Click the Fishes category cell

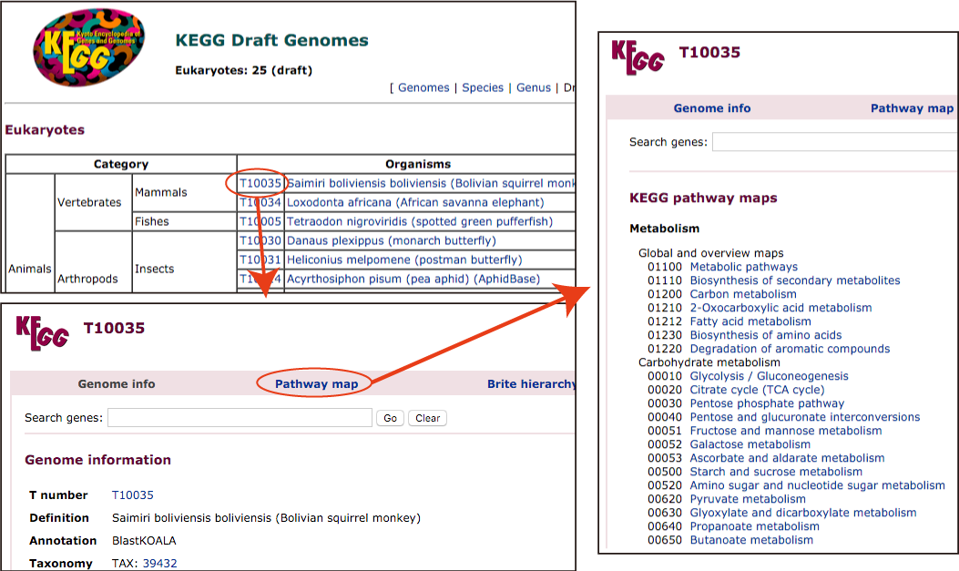pos(184,221)
